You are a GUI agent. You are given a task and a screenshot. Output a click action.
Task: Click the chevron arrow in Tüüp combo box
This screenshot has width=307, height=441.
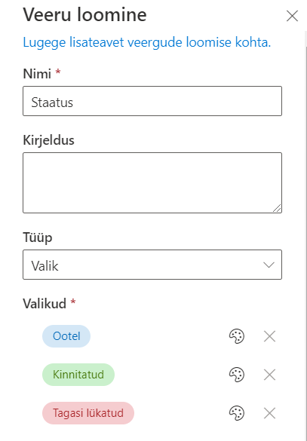[269, 265]
